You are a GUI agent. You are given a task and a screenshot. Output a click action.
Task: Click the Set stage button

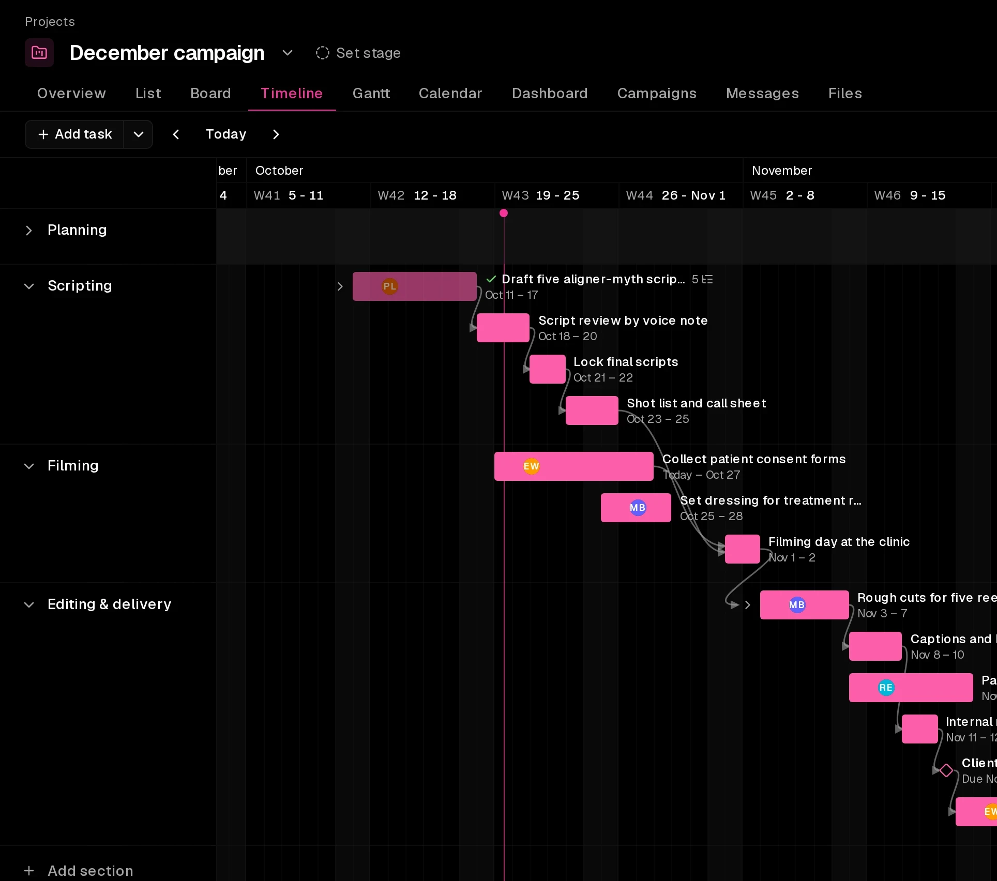[358, 53]
